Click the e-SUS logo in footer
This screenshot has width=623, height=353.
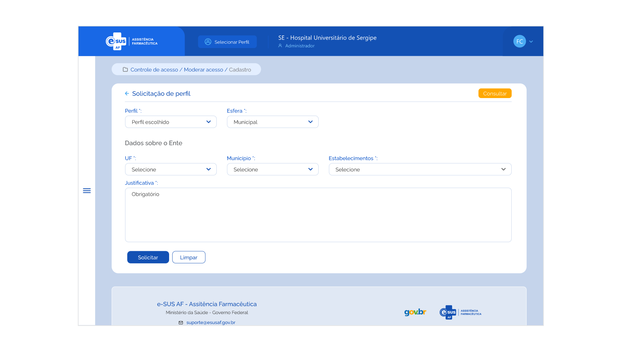[460, 312]
